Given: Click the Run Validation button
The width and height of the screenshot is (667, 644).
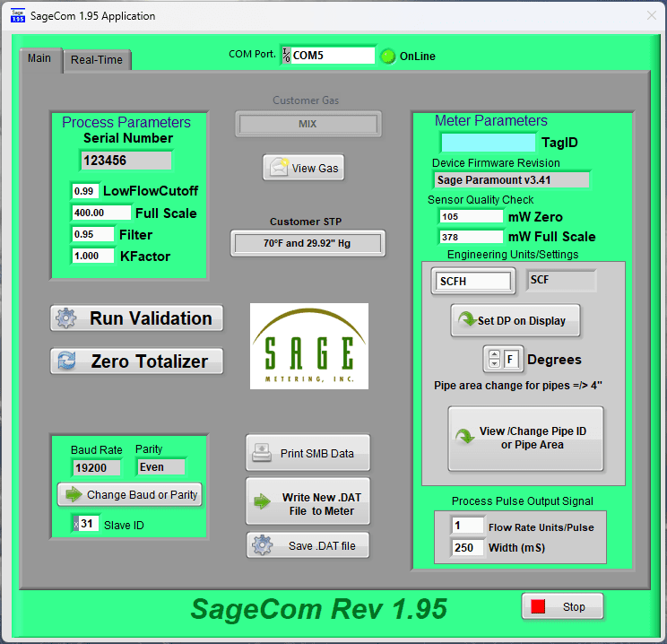Looking at the screenshot, I should click(136, 318).
